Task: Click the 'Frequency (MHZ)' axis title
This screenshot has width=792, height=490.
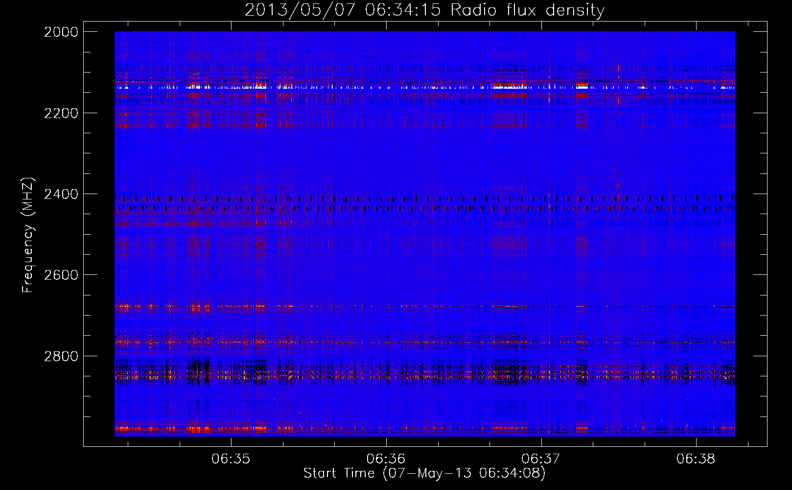Action: tap(28, 235)
